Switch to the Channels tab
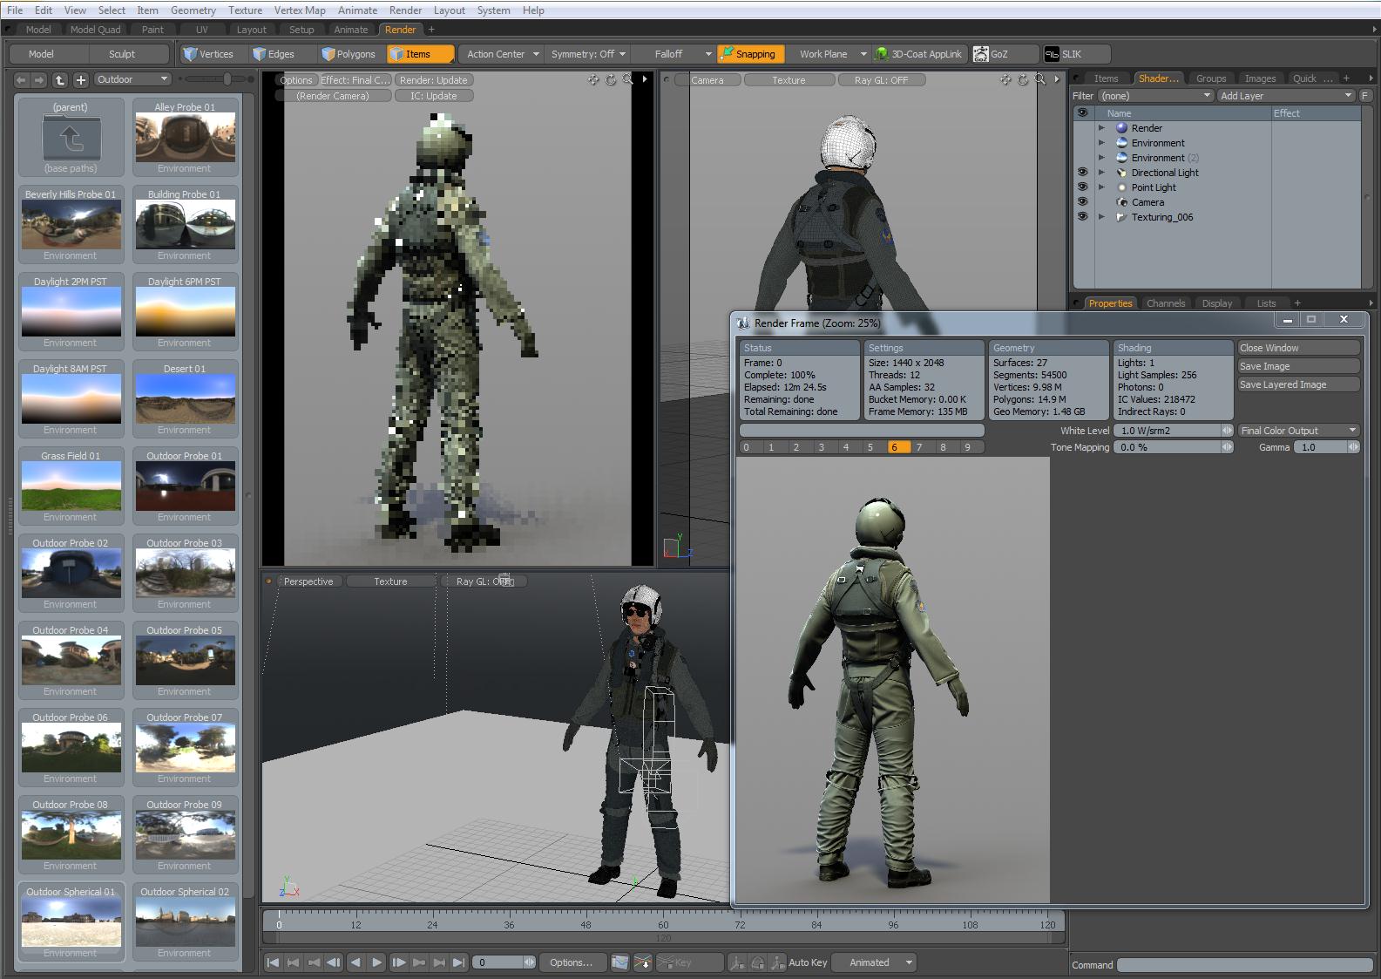This screenshot has height=979, width=1381. [x=1165, y=303]
